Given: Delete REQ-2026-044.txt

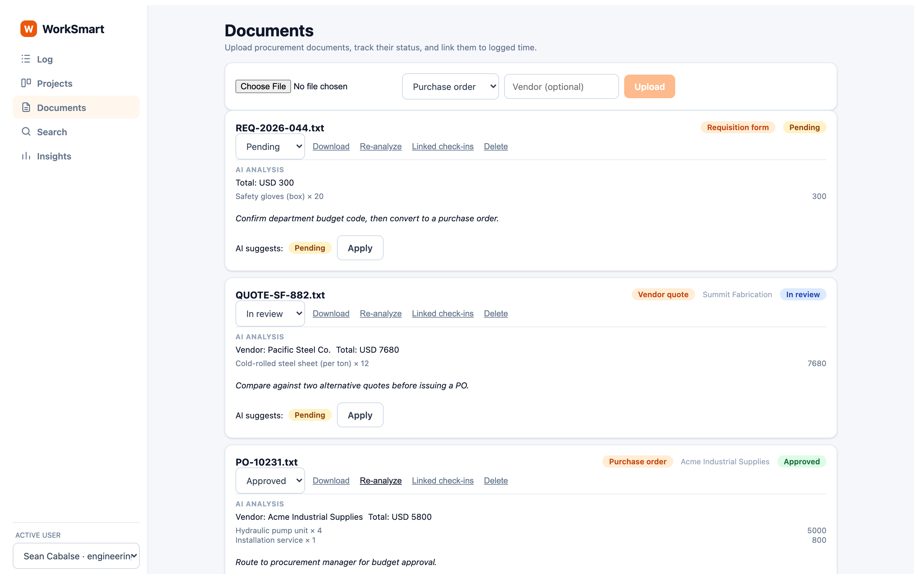Looking at the screenshot, I should coord(496,147).
